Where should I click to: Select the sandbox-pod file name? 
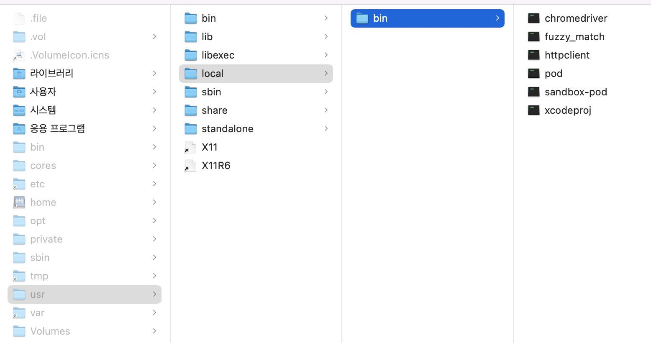(576, 92)
